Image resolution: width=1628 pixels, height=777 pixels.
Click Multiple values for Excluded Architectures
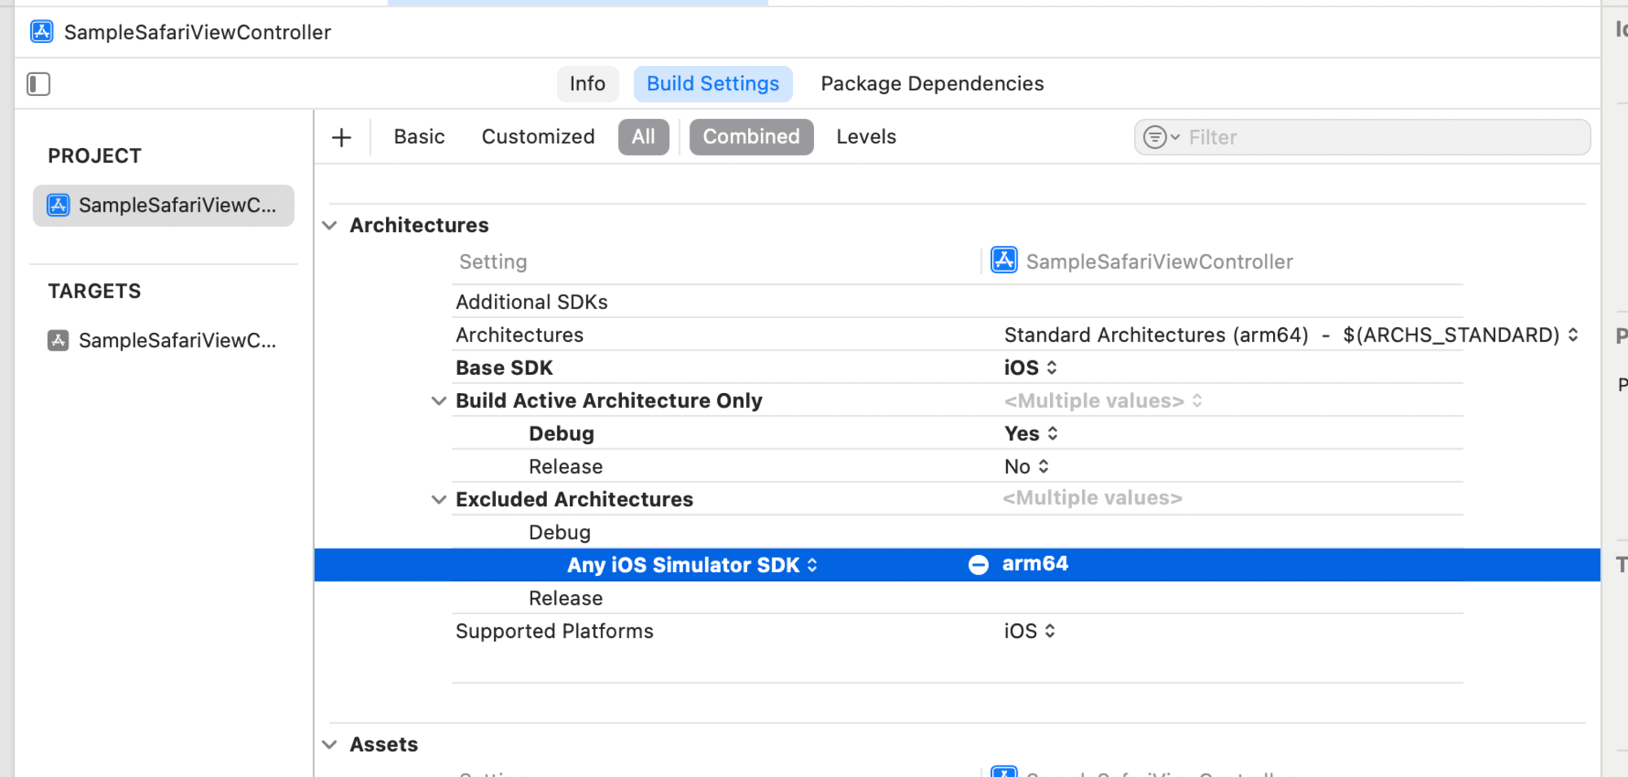(x=1092, y=498)
